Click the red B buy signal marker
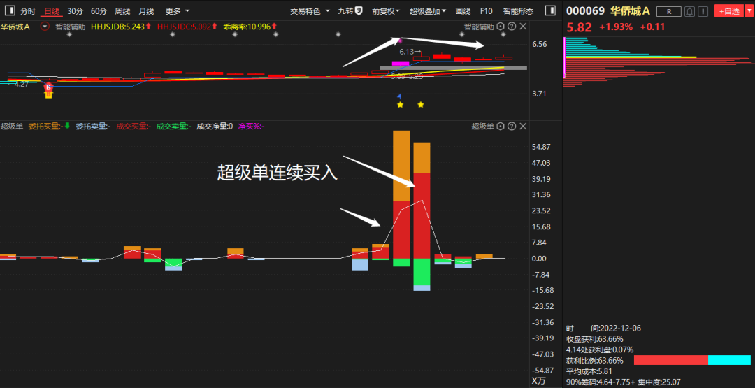Screen dimensions: 755x388 click(49, 87)
